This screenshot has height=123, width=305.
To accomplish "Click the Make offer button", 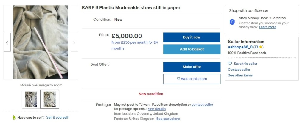I will [x=192, y=67].
